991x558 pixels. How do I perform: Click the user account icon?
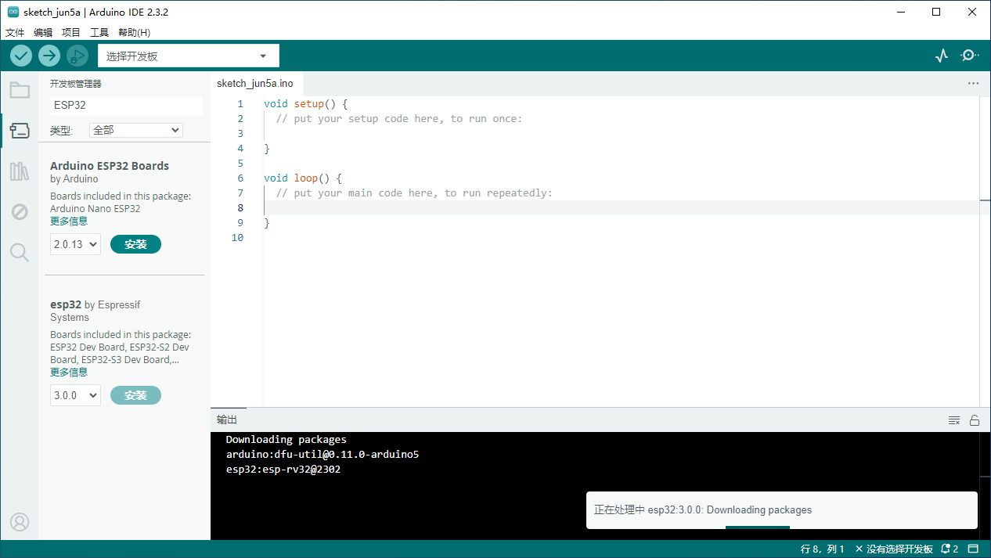pos(20,522)
